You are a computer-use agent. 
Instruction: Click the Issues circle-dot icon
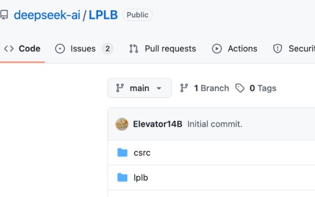[x=60, y=48]
